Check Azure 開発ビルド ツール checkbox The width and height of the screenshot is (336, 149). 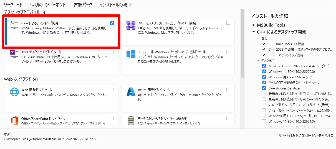pos(228,89)
